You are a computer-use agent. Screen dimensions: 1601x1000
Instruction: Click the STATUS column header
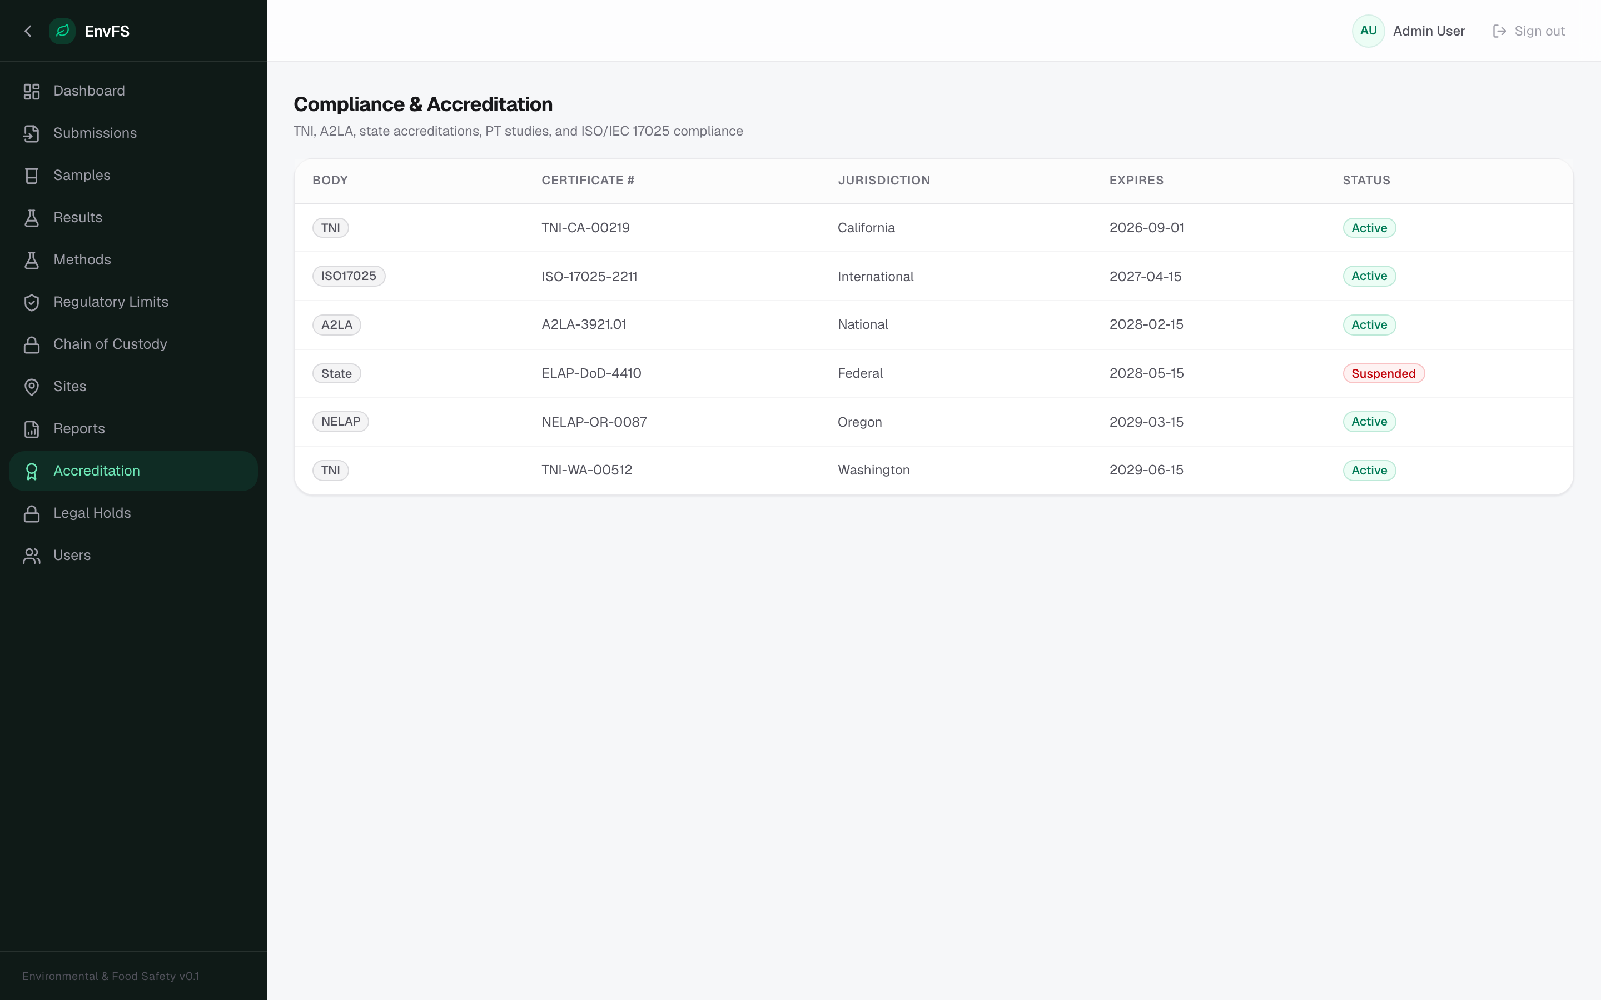pos(1366,181)
